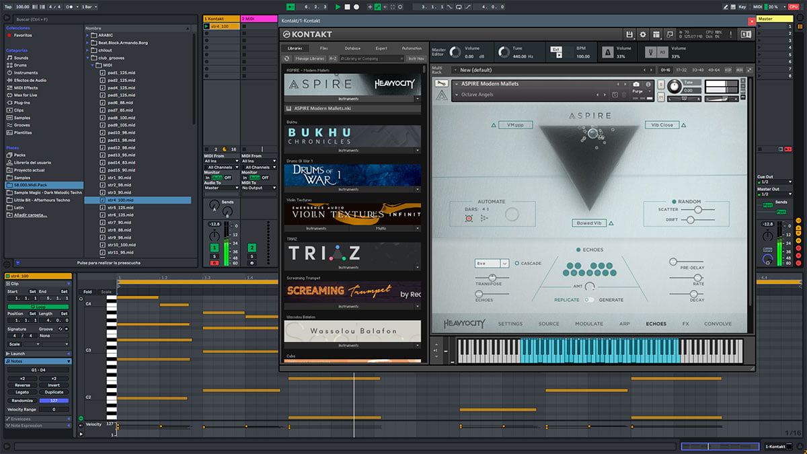Click the wrench icon on ASPIRE instrument header
Image resolution: width=807 pixels, height=454 pixels.
tap(441, 83)
